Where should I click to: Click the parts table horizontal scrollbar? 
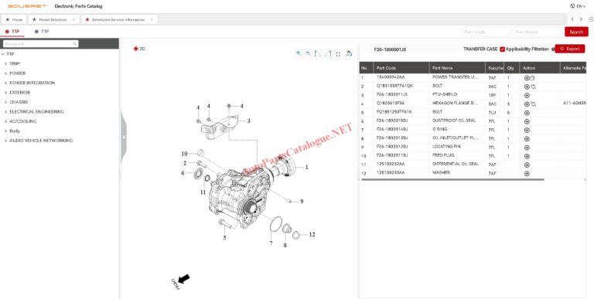[452, 179]
